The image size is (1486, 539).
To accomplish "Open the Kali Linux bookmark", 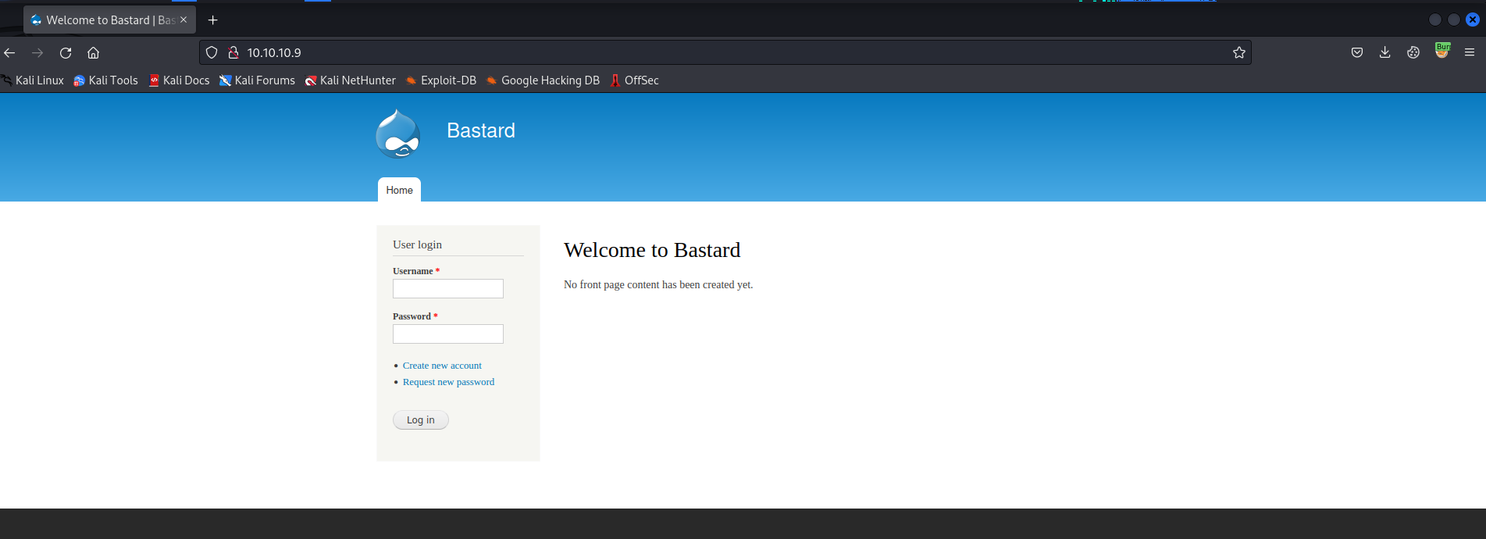I will [x=32, y=80].
